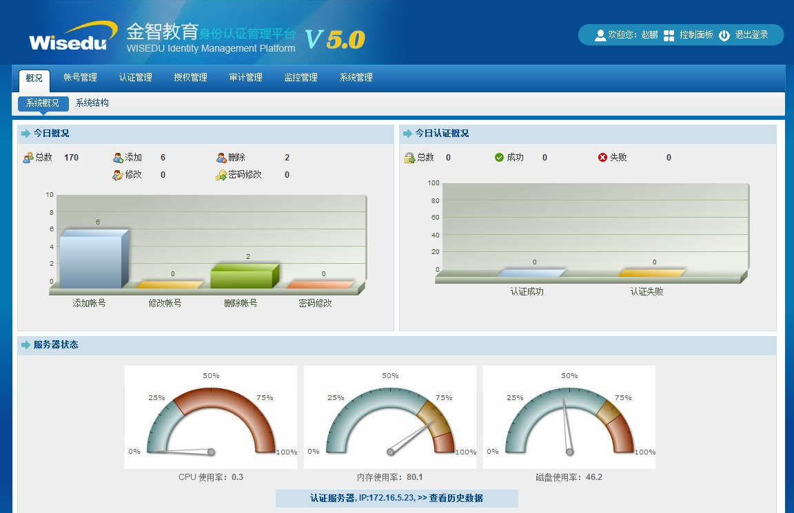Click the user profile icon beside welcome text

click(x=600, y=35)
